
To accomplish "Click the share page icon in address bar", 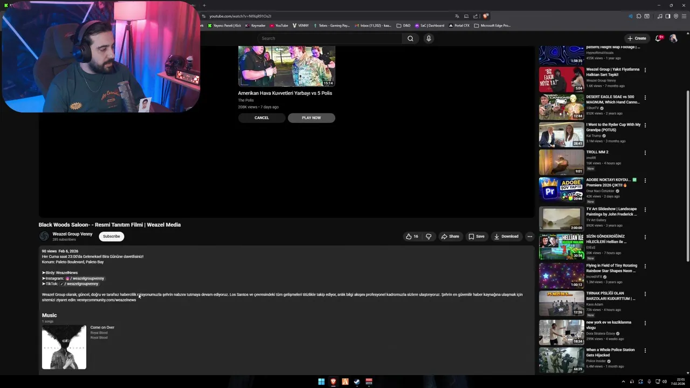I will (475, 16).
